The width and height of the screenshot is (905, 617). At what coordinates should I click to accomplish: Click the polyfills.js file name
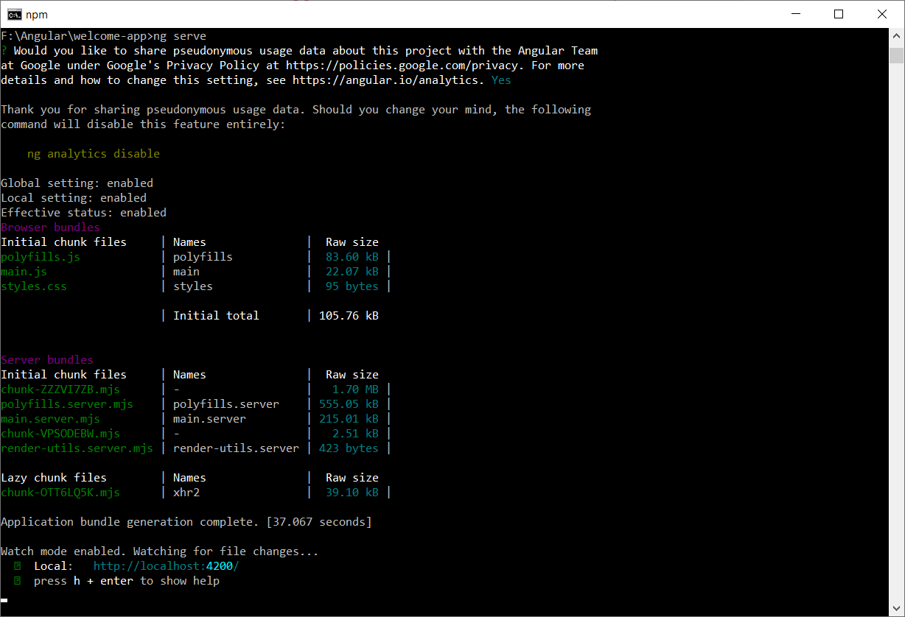pos(41,257)
